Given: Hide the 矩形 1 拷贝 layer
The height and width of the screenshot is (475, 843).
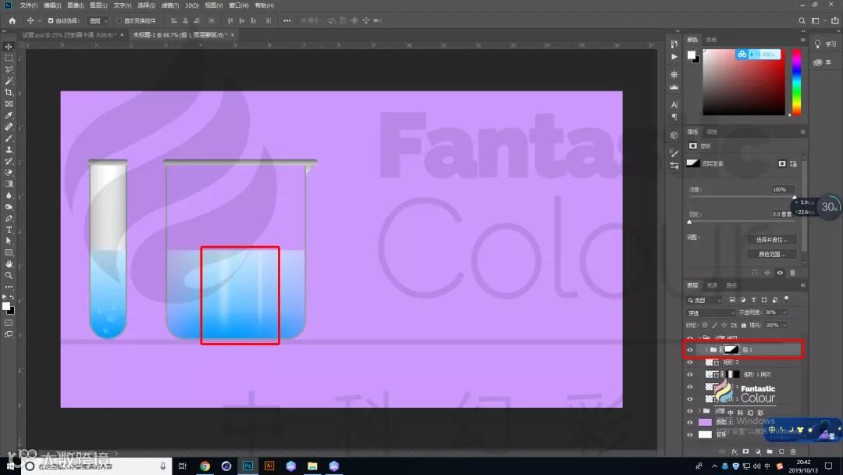Looking at the screenshot, I should coord(690,374).
